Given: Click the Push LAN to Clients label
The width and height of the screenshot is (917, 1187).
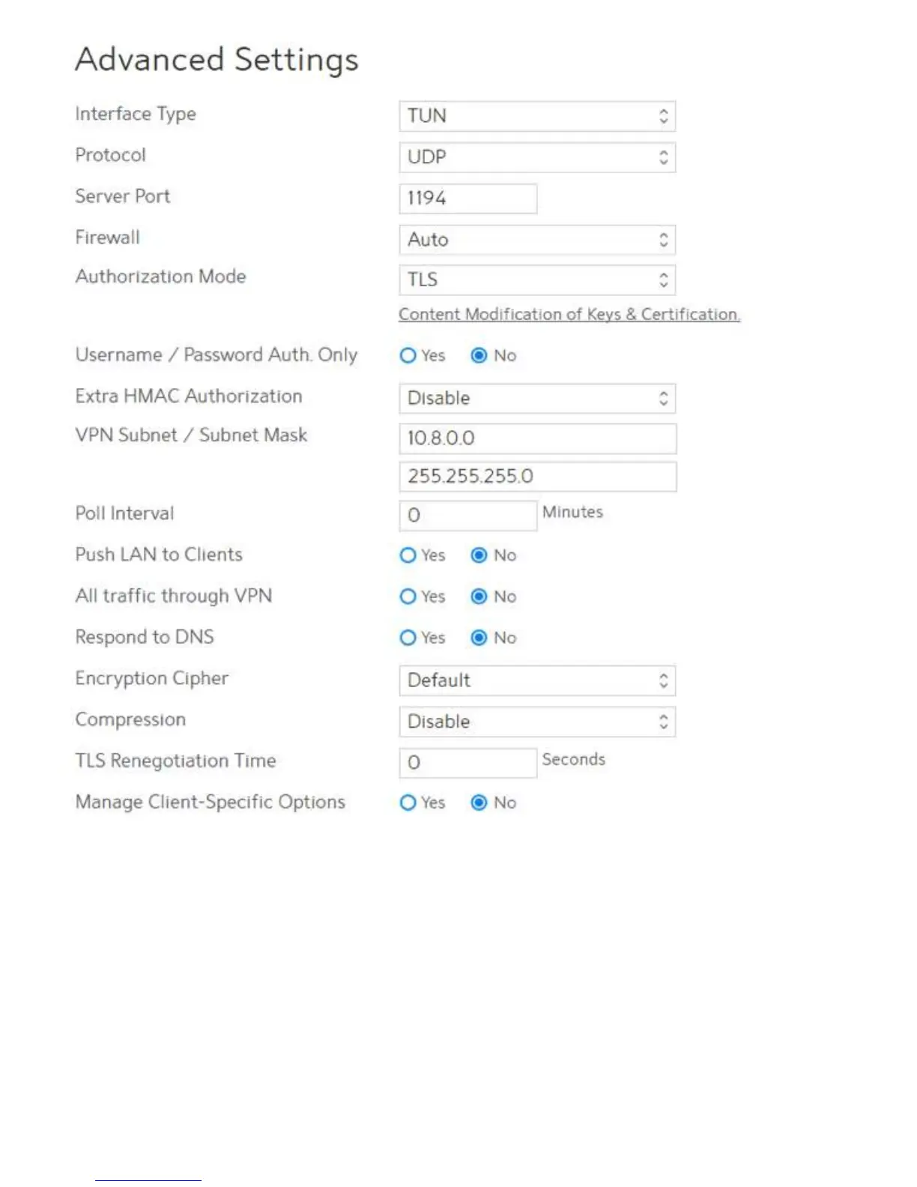Looking at the screenshot, I should coord(160,555).
